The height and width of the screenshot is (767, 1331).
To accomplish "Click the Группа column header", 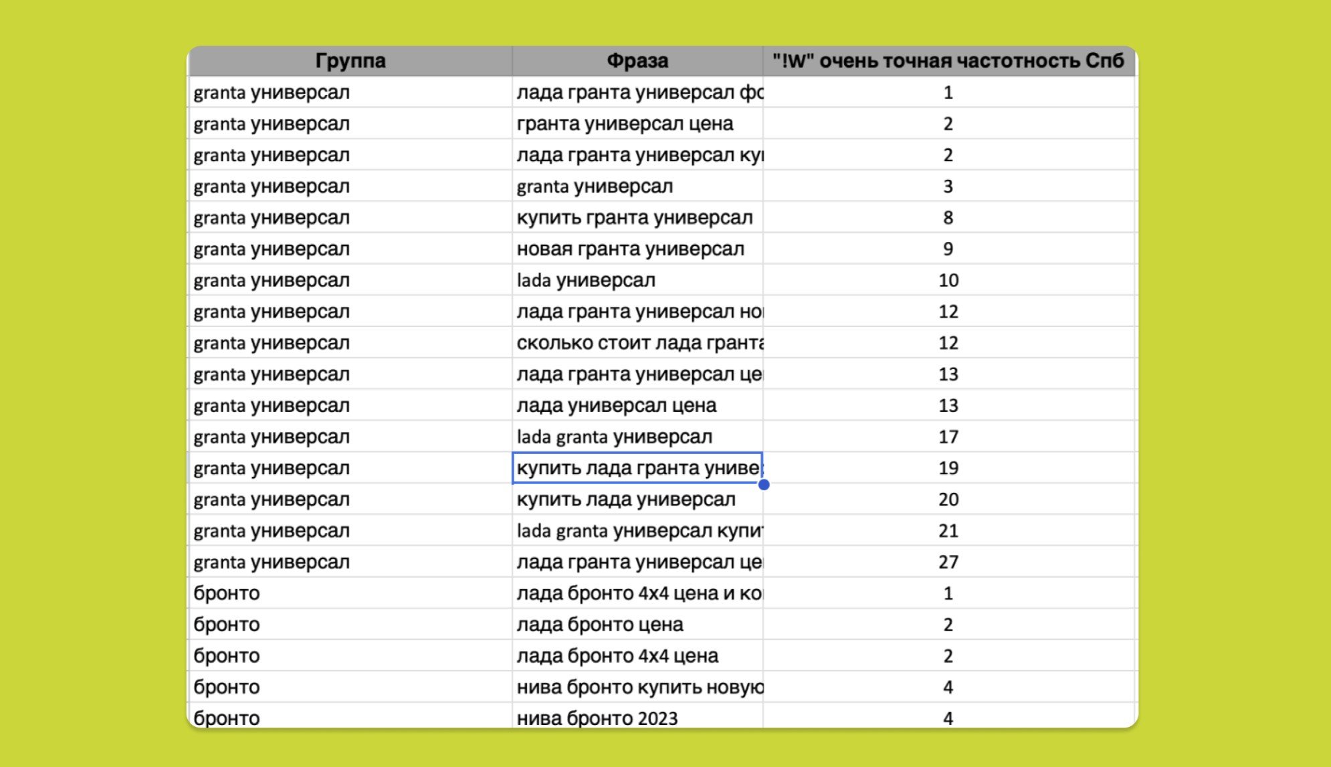I will click(x=350, y=61).
